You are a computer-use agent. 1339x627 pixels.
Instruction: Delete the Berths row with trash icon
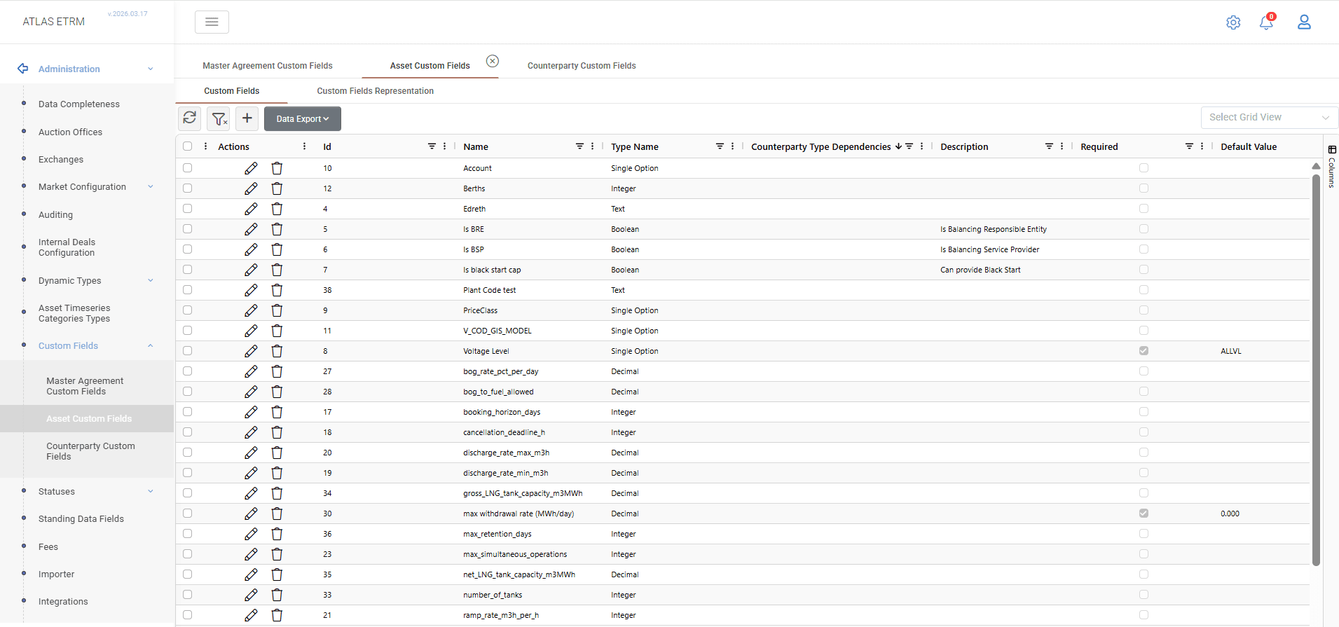click(x=277, y=188)
